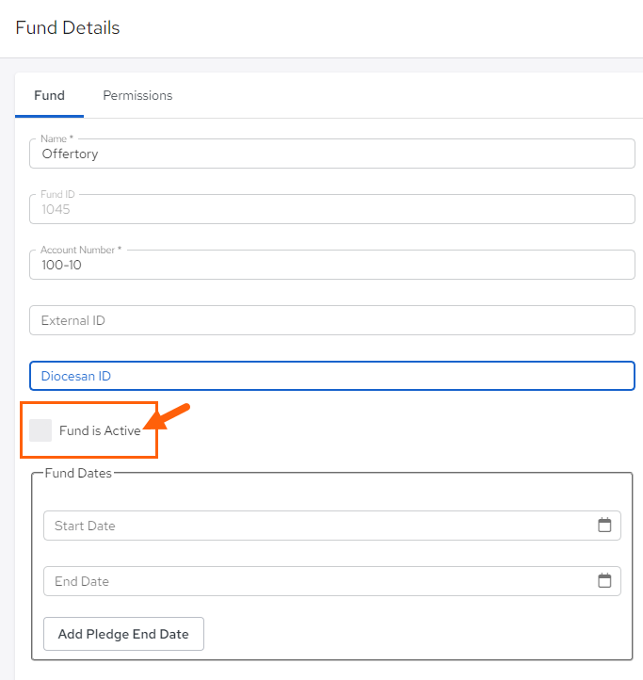Click the 'Name *' floating label
The height and width of the screenshot is (680, 643).
[x=56, y=138]
